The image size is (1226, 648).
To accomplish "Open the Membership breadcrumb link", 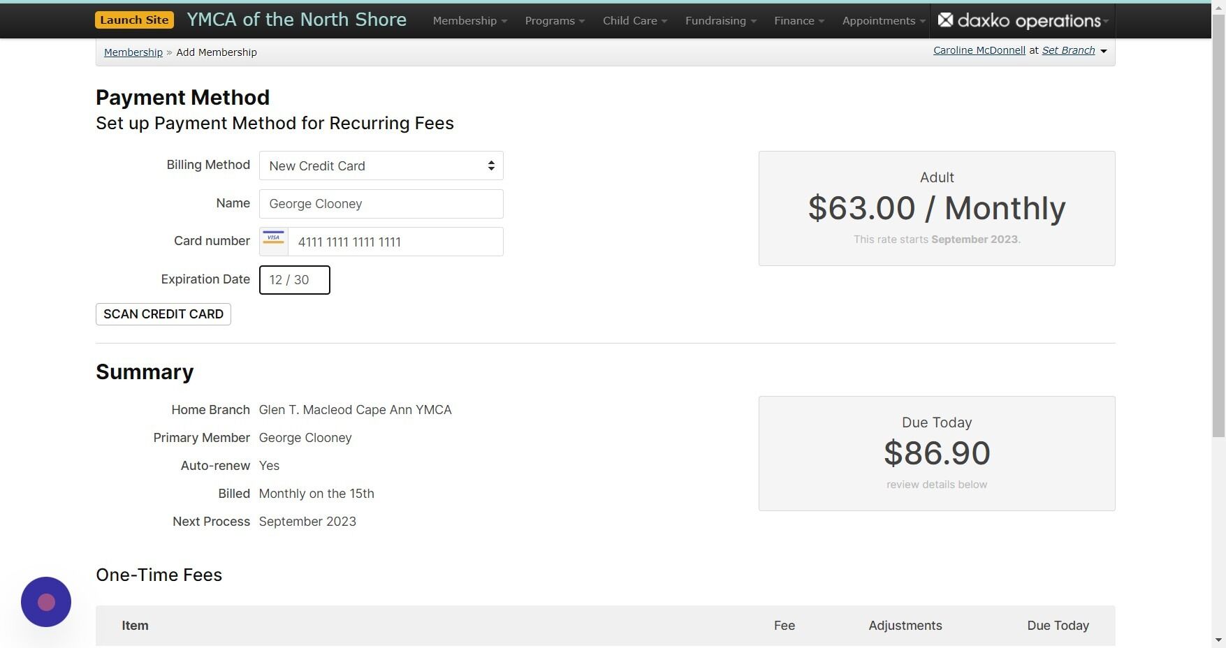I will [133, 52].
